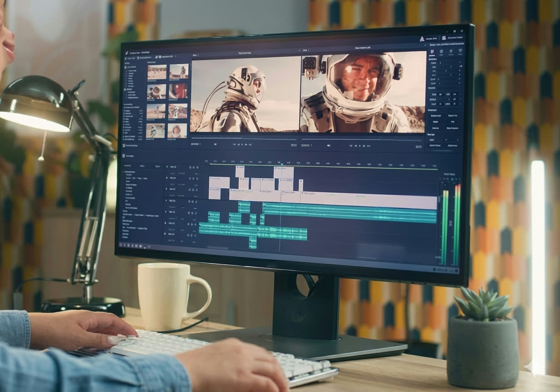Click the audio level meters beside the timeline
The height and width of the screenshot is (392, 560).
(450, 224)
